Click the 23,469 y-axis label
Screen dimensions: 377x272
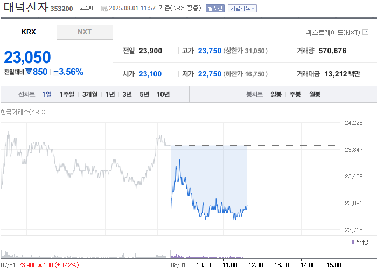353,176
